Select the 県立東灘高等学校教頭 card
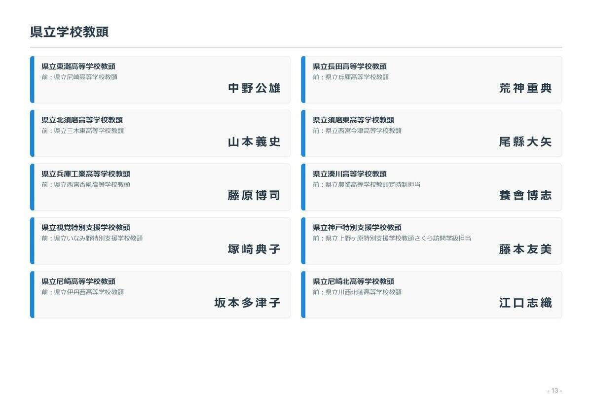The width and height of the screenshot is (592, 418). [160, 79]
